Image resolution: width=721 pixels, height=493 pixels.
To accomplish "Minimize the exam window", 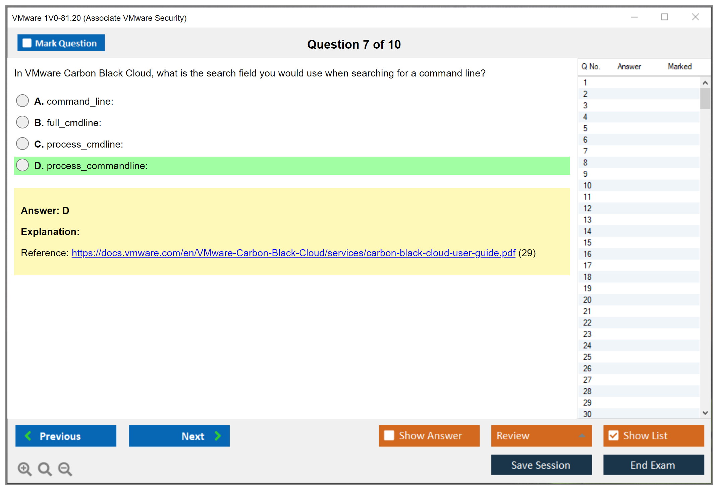I will click(x=634, y=17).
